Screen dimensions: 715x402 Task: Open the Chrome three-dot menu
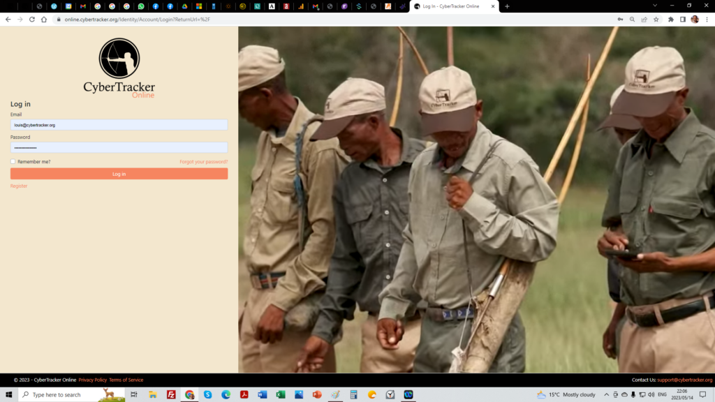(706, 20)
